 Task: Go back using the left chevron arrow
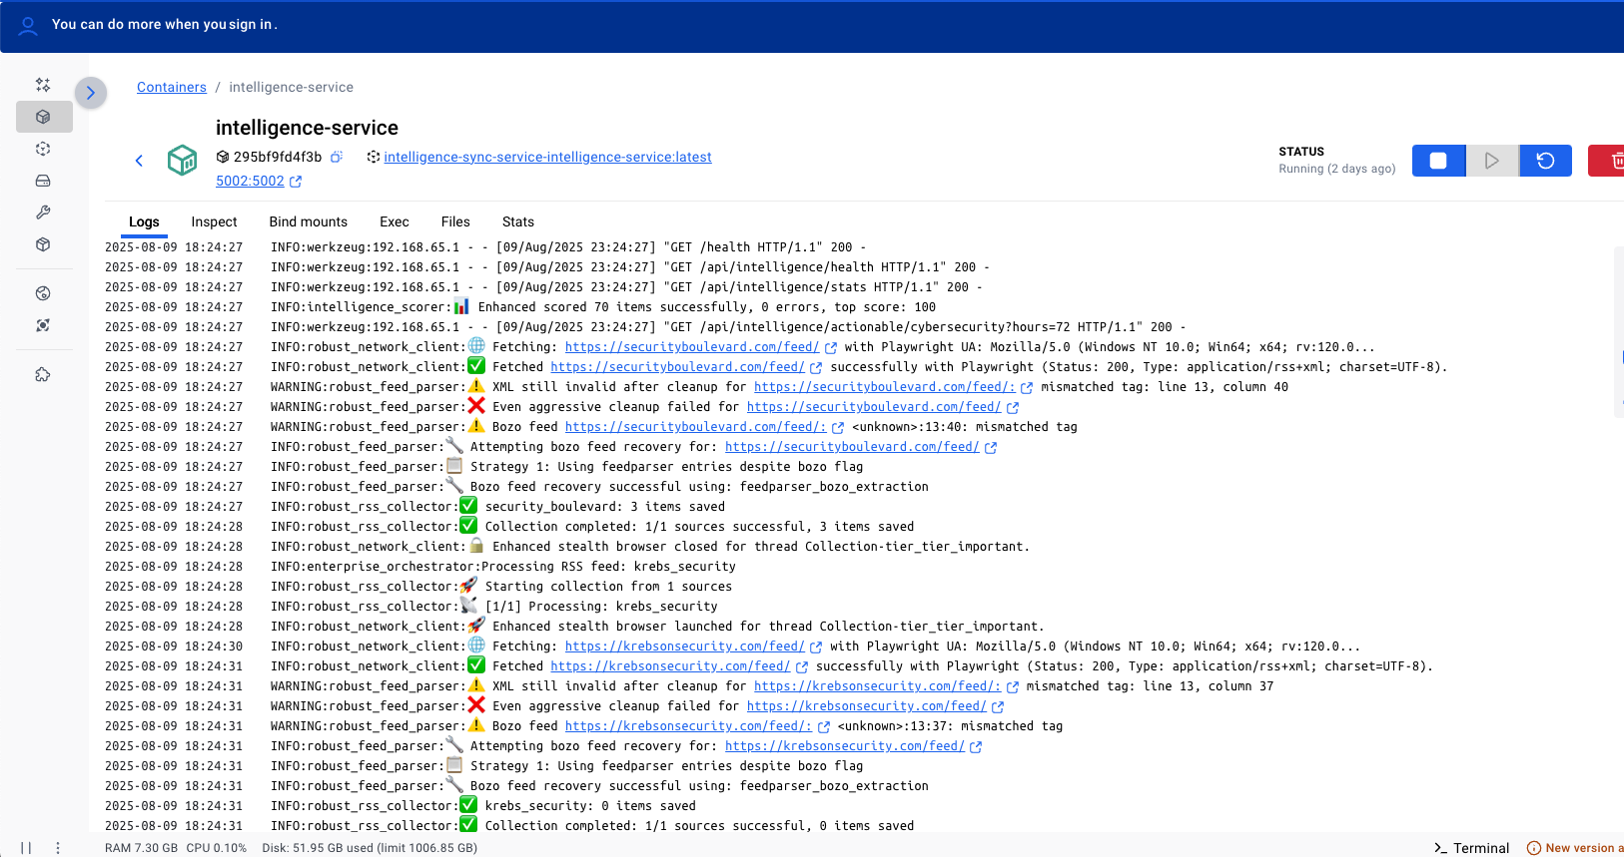pyautogui.click(x=139, y=161)
